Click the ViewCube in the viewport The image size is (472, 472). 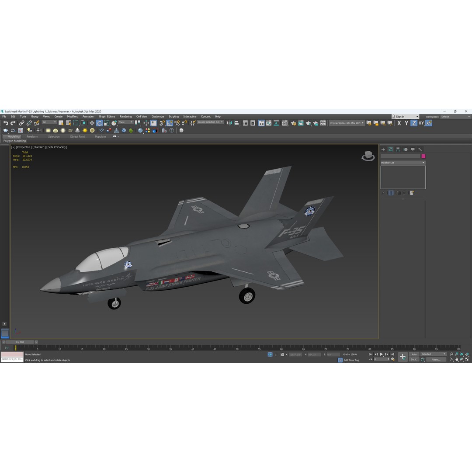click(x=368, y=156)
